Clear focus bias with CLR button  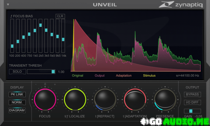coord(60,16)
